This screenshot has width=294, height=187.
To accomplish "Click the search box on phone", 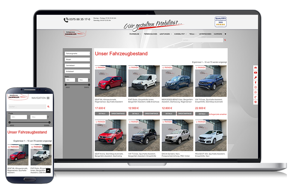I will click(27, 107).
